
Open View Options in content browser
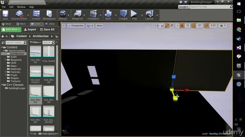click(48, 134)
